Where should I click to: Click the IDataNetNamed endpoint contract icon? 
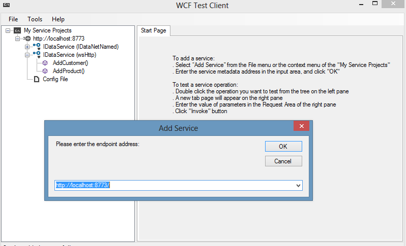click(x=37, y=47)
